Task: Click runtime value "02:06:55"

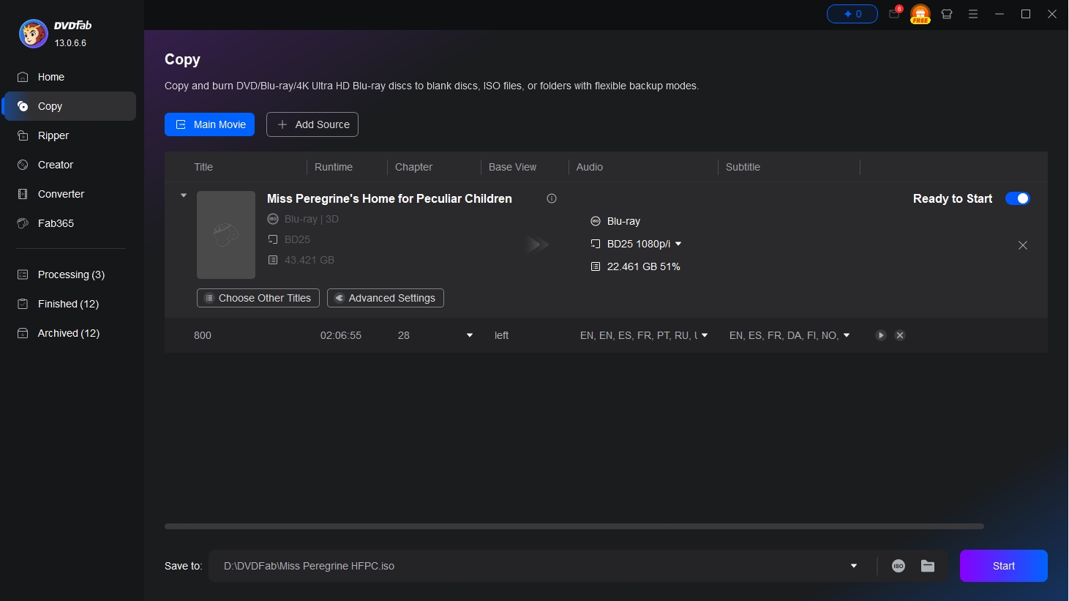Action: 341,335
